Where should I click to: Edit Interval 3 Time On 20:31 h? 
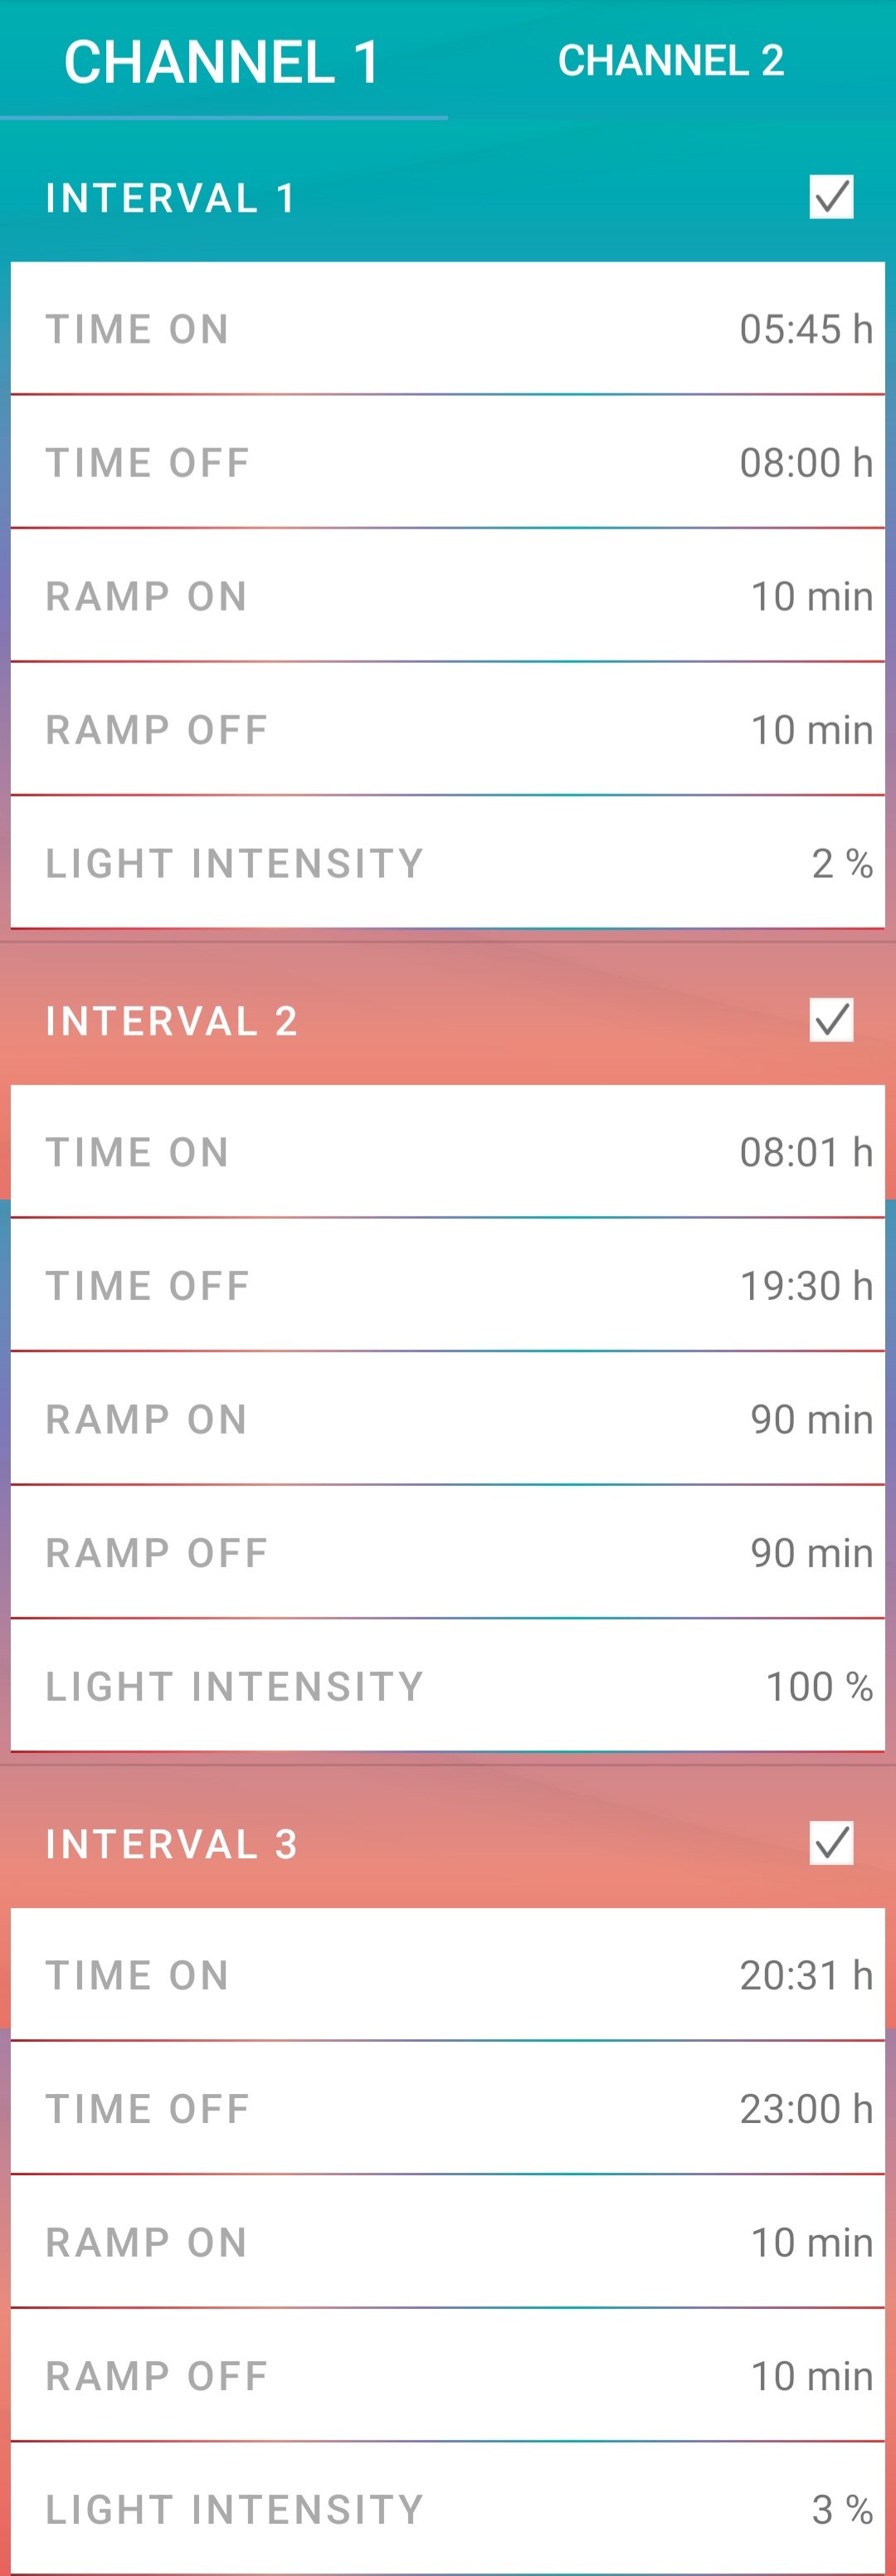click(x=448, y=1975)
